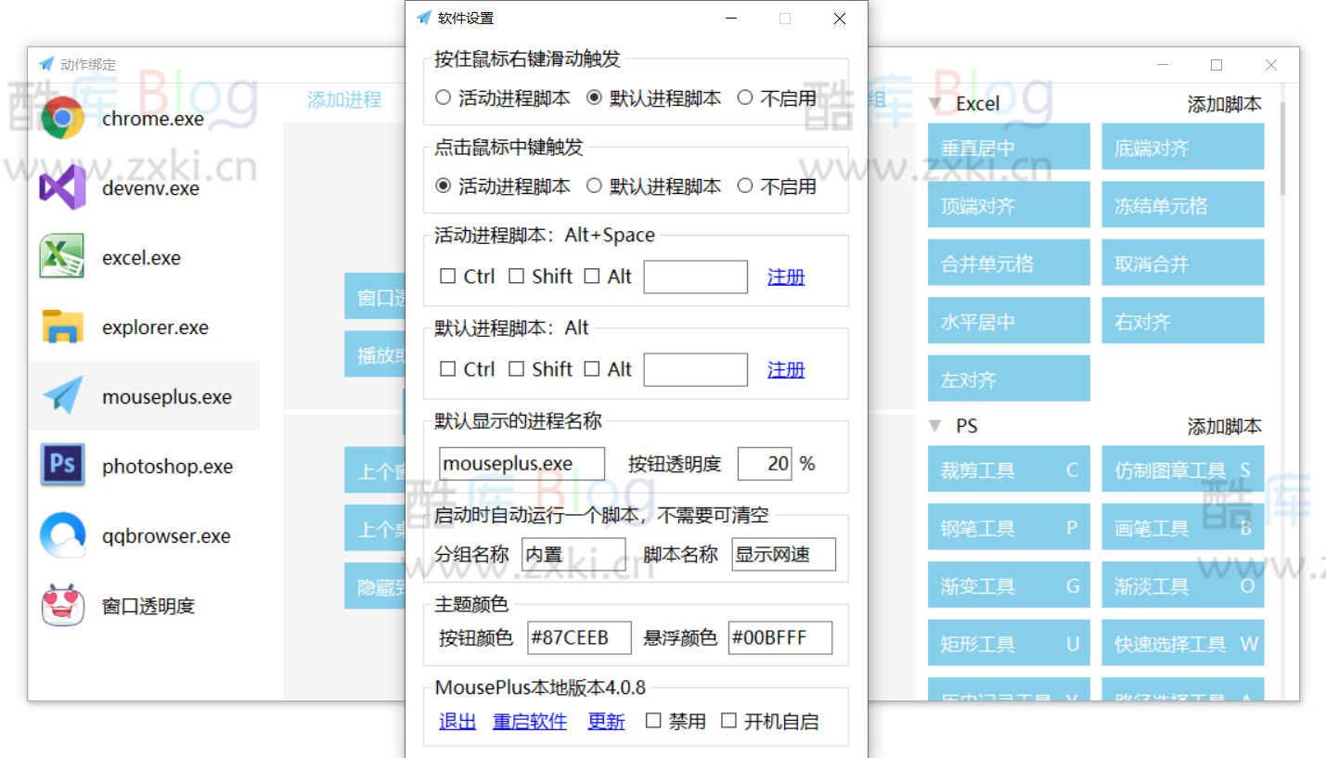Select the chrome.exe process icon
The height and width of the screenshot is (758, 1326).
(62, 117)
